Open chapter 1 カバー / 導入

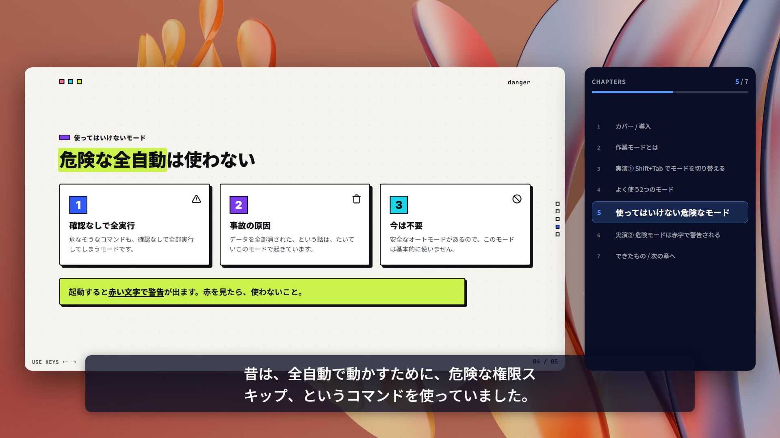pyautogui.click(x=670, y=127)
